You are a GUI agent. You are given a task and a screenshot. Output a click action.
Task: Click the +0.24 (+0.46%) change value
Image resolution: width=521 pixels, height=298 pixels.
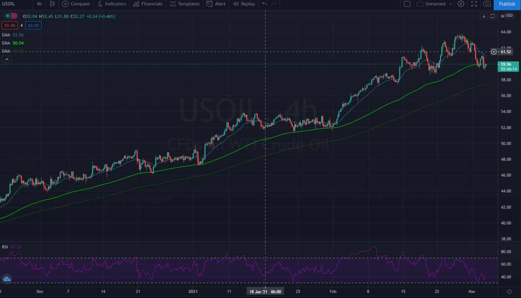[x=101, y=16]
